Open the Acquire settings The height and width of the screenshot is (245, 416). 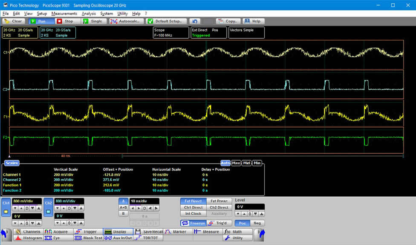58,231
